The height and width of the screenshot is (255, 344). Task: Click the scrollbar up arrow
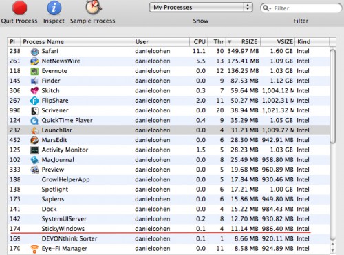pos(332,243)
